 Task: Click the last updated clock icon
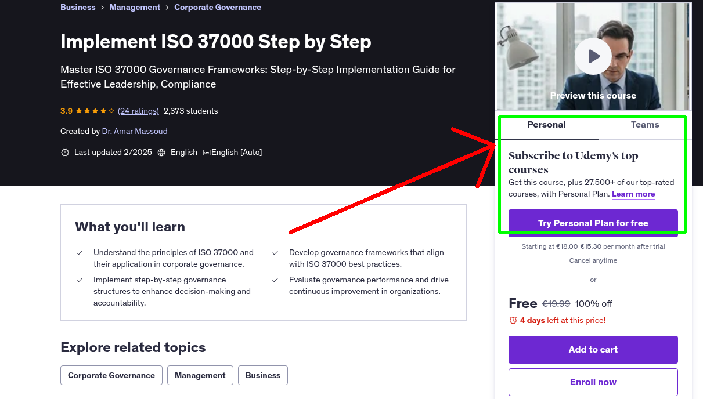point(65,153)
